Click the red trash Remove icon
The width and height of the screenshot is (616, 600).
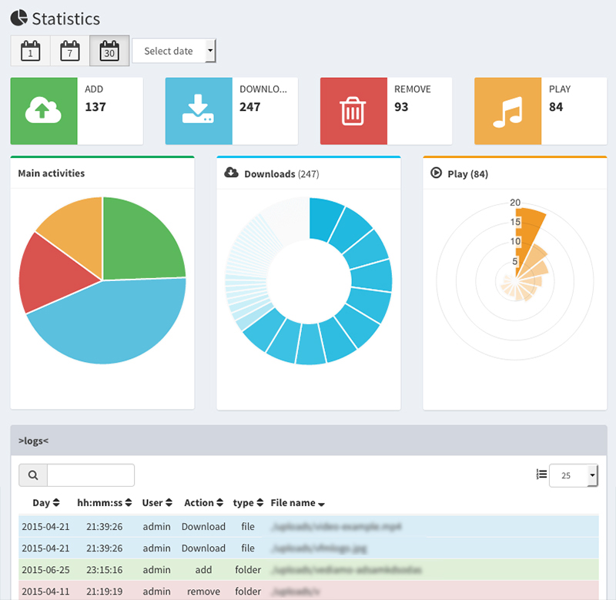(x=353, y=111)
